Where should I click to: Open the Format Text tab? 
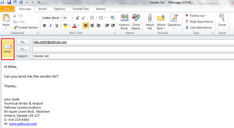[81, 9]
